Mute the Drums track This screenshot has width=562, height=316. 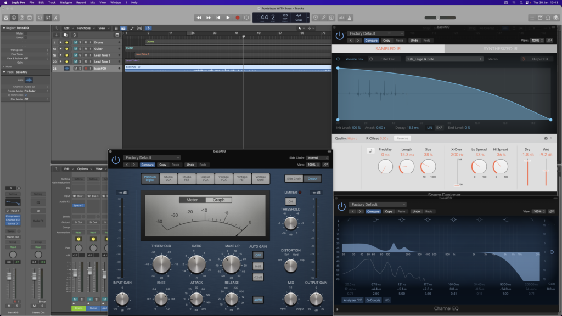(x=75, y=42)
